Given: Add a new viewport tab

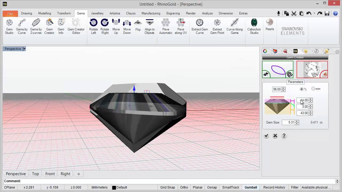Looking at the screenshot, I should [79, 174].
